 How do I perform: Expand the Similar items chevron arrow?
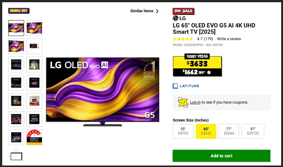[157, 11]
